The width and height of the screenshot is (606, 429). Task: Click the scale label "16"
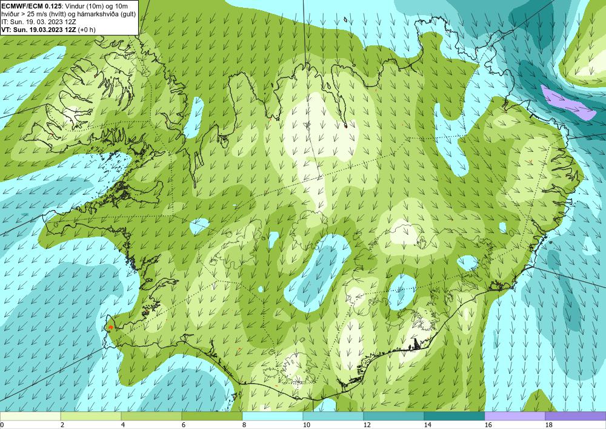(x=488, y=425)
